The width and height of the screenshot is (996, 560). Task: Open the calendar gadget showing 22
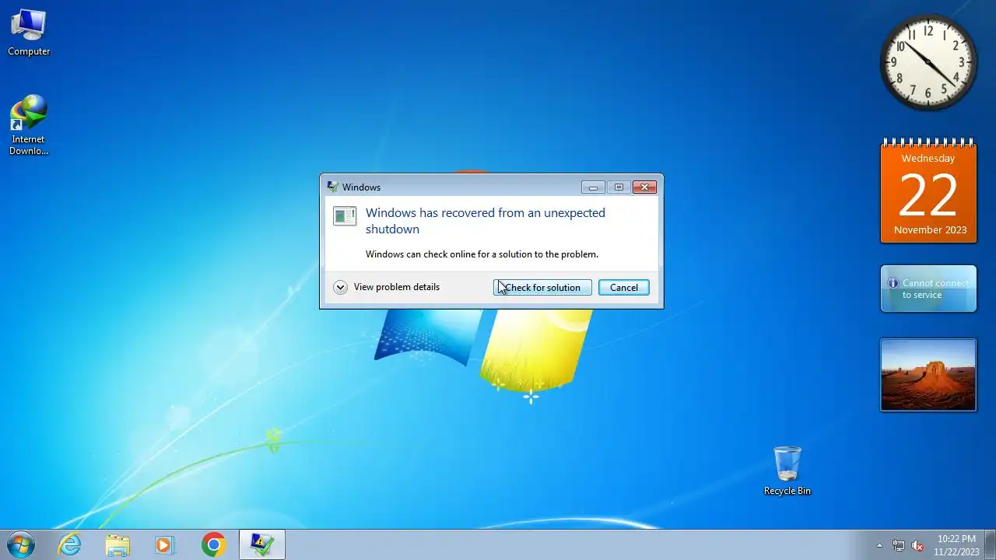pyautogui.click(x=928, y=191)
